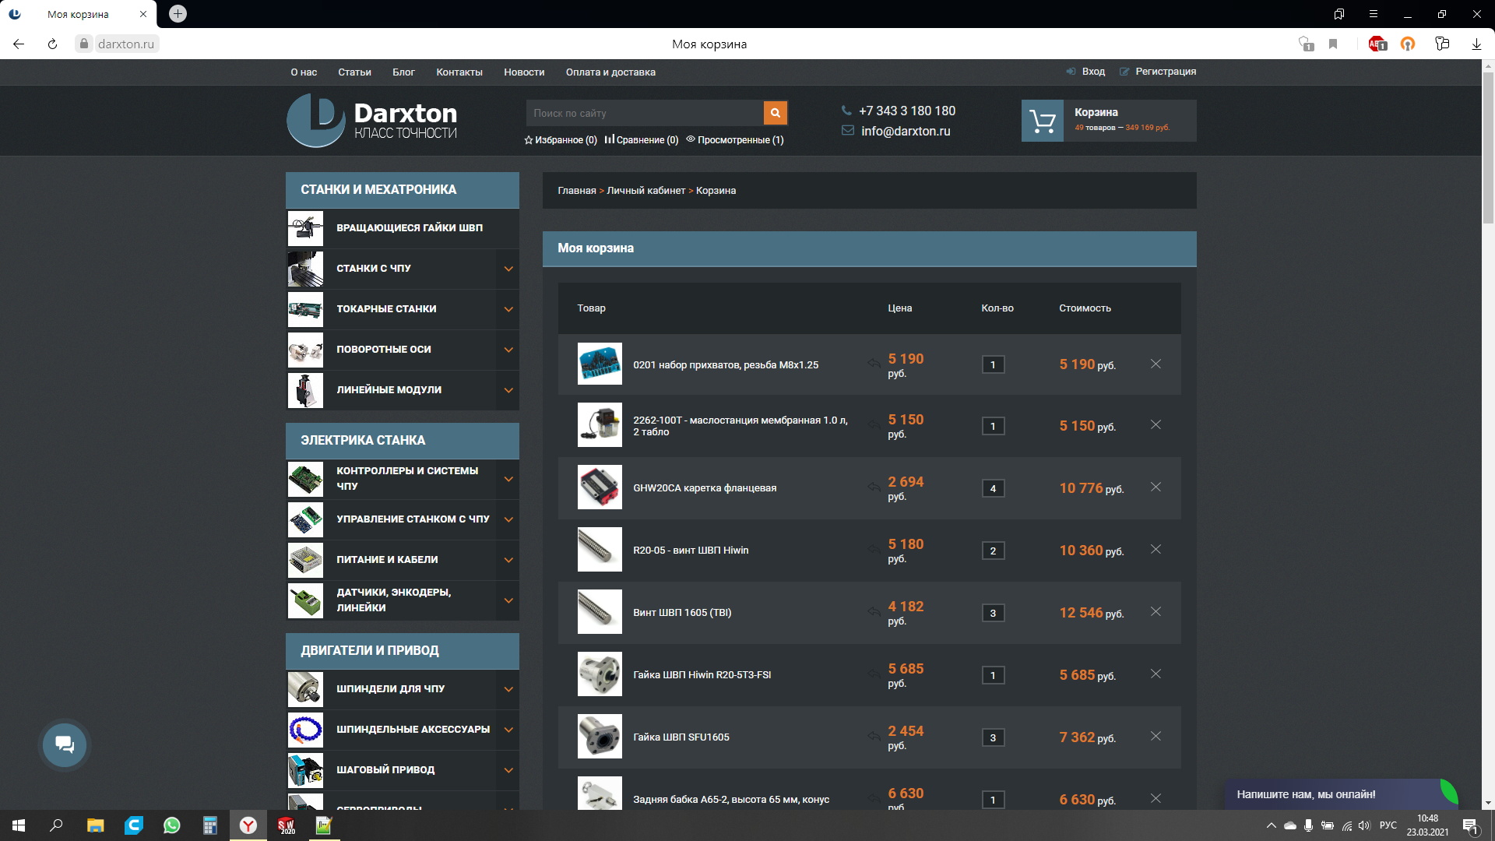Open Избранное star link
1495x841 pixels.
tap(560, 140)
